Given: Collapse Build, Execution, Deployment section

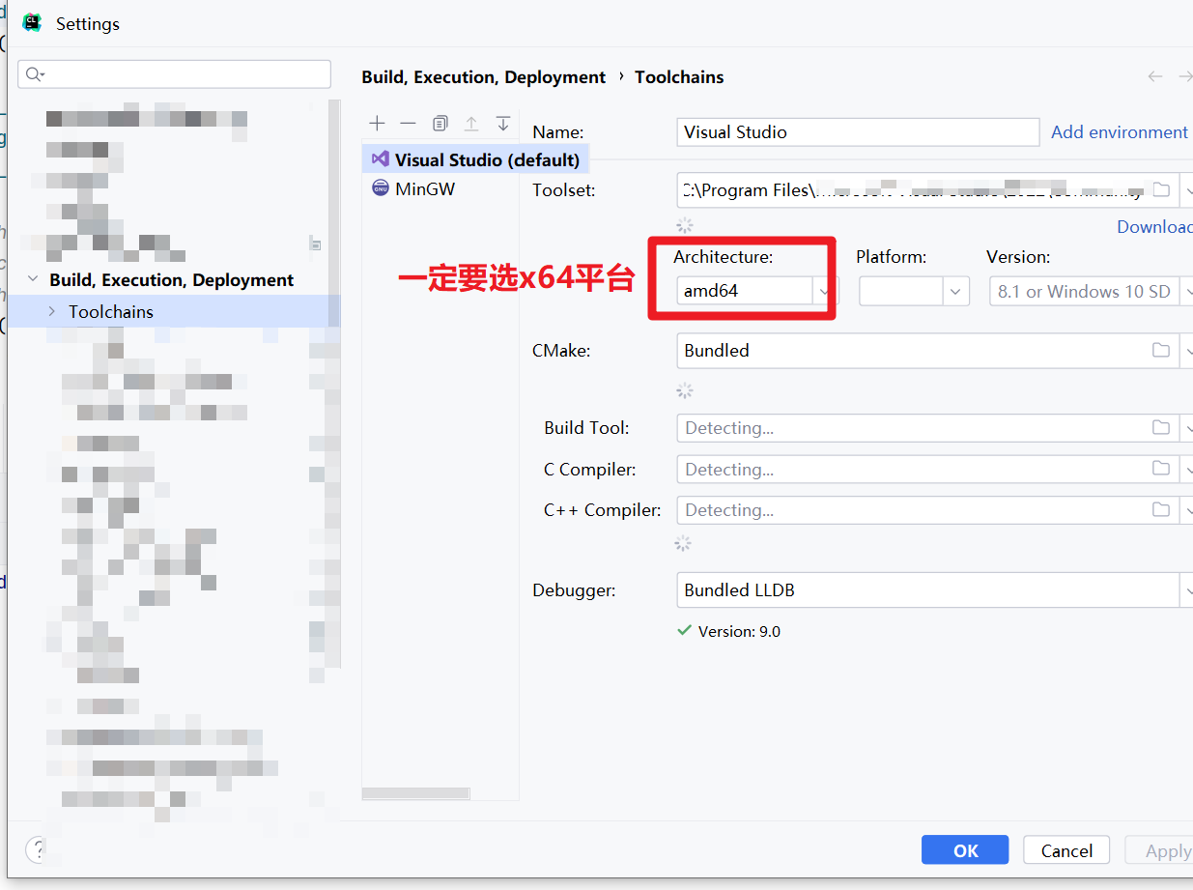Looking at the screenshot, I should pyautogui.click(x=34, y=280).
